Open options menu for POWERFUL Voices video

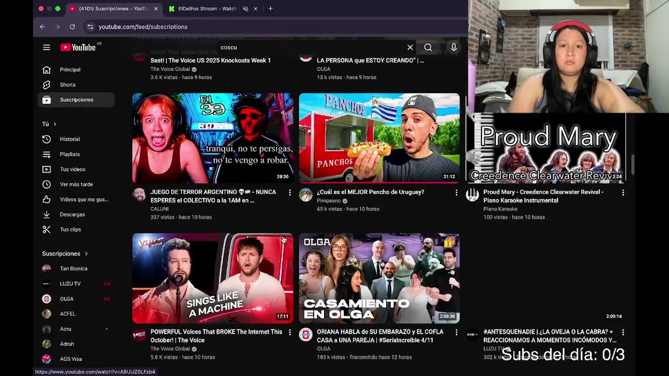[290, 333]
